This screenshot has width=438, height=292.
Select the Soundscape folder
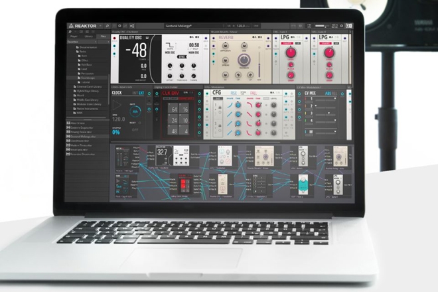[86, 78]
